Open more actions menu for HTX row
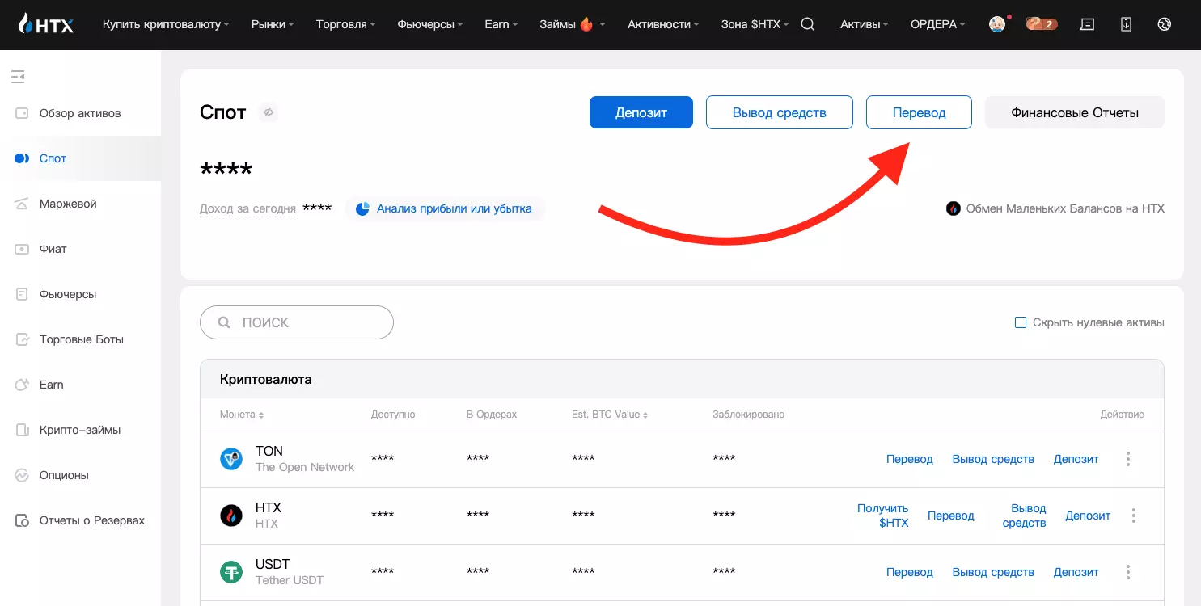Viewport: 1201px width, 606px height. 1134,516
